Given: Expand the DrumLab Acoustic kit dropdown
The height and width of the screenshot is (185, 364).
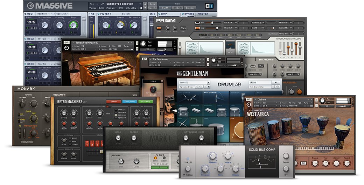Looking at the screenshot, I should point(209,82).
